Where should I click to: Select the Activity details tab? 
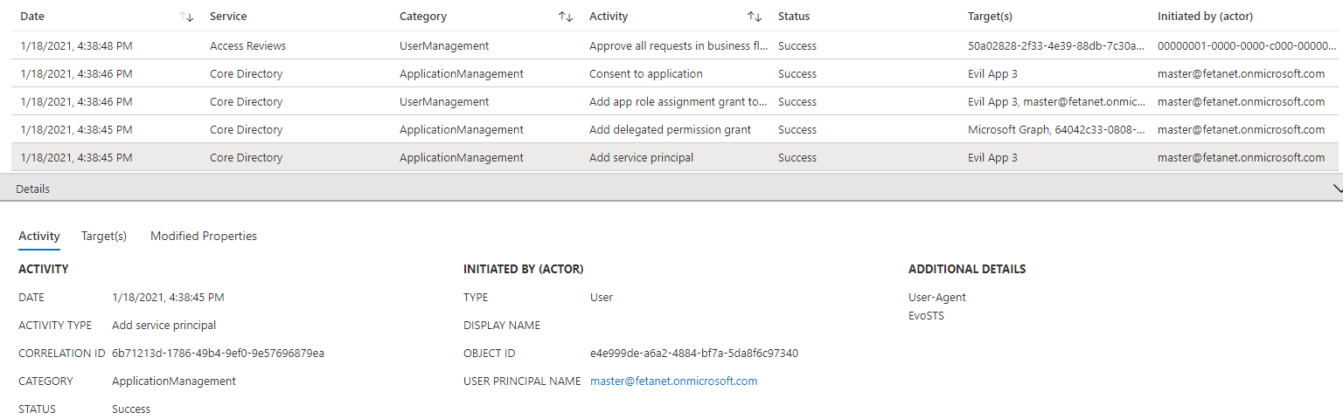(39, 236)
